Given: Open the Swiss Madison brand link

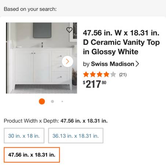Looking at the screenshot, I should [x=112, y=64].
